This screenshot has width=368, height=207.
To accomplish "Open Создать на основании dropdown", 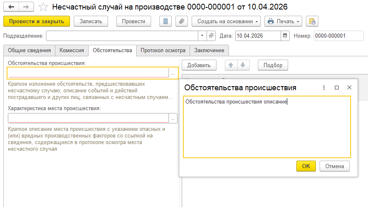I will (x=226, y=22).
